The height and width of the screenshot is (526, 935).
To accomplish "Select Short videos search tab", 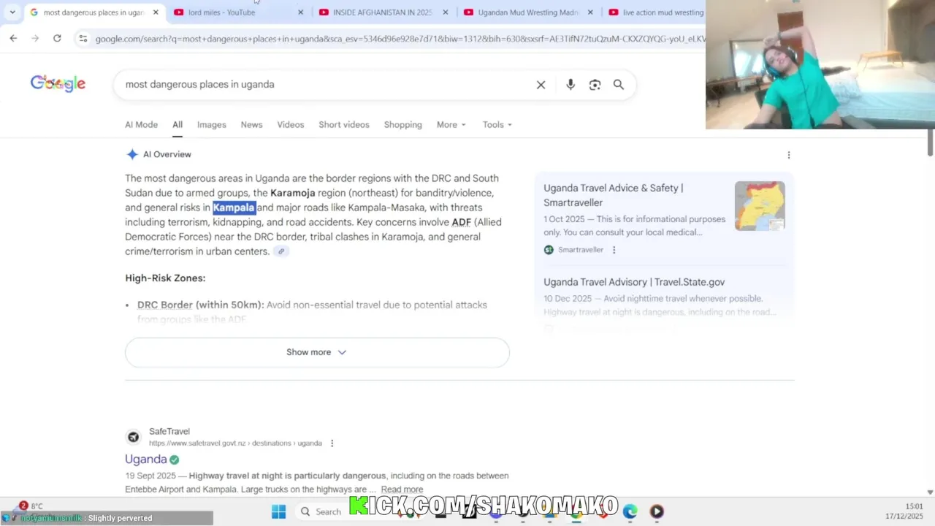I will (x=344, y=125).
